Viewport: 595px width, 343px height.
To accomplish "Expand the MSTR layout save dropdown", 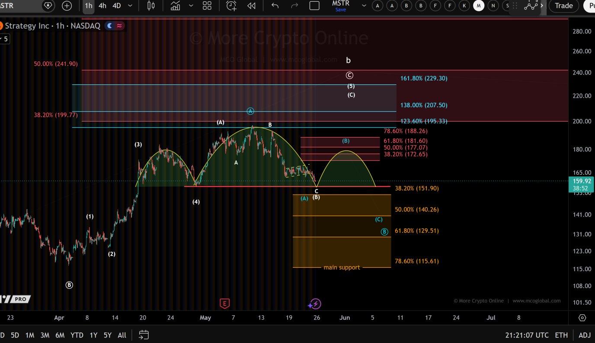I will pyautogui.click(x=364, y=6).
